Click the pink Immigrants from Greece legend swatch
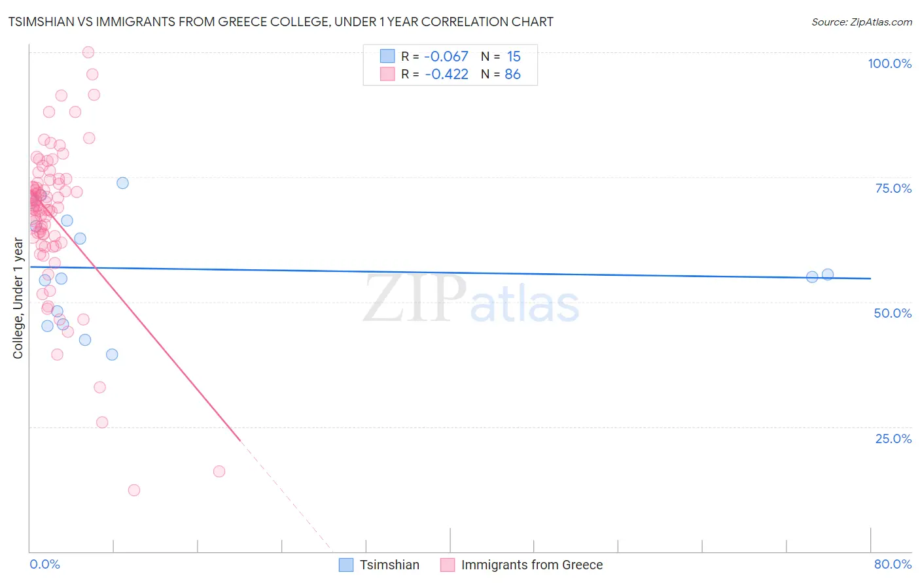 pyautogui.click(x=448, y=565)
